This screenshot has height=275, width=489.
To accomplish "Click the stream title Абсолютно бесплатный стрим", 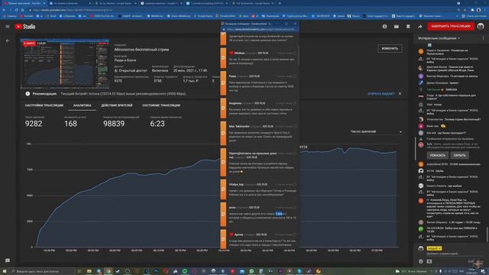I will click(x=141, y=50).
